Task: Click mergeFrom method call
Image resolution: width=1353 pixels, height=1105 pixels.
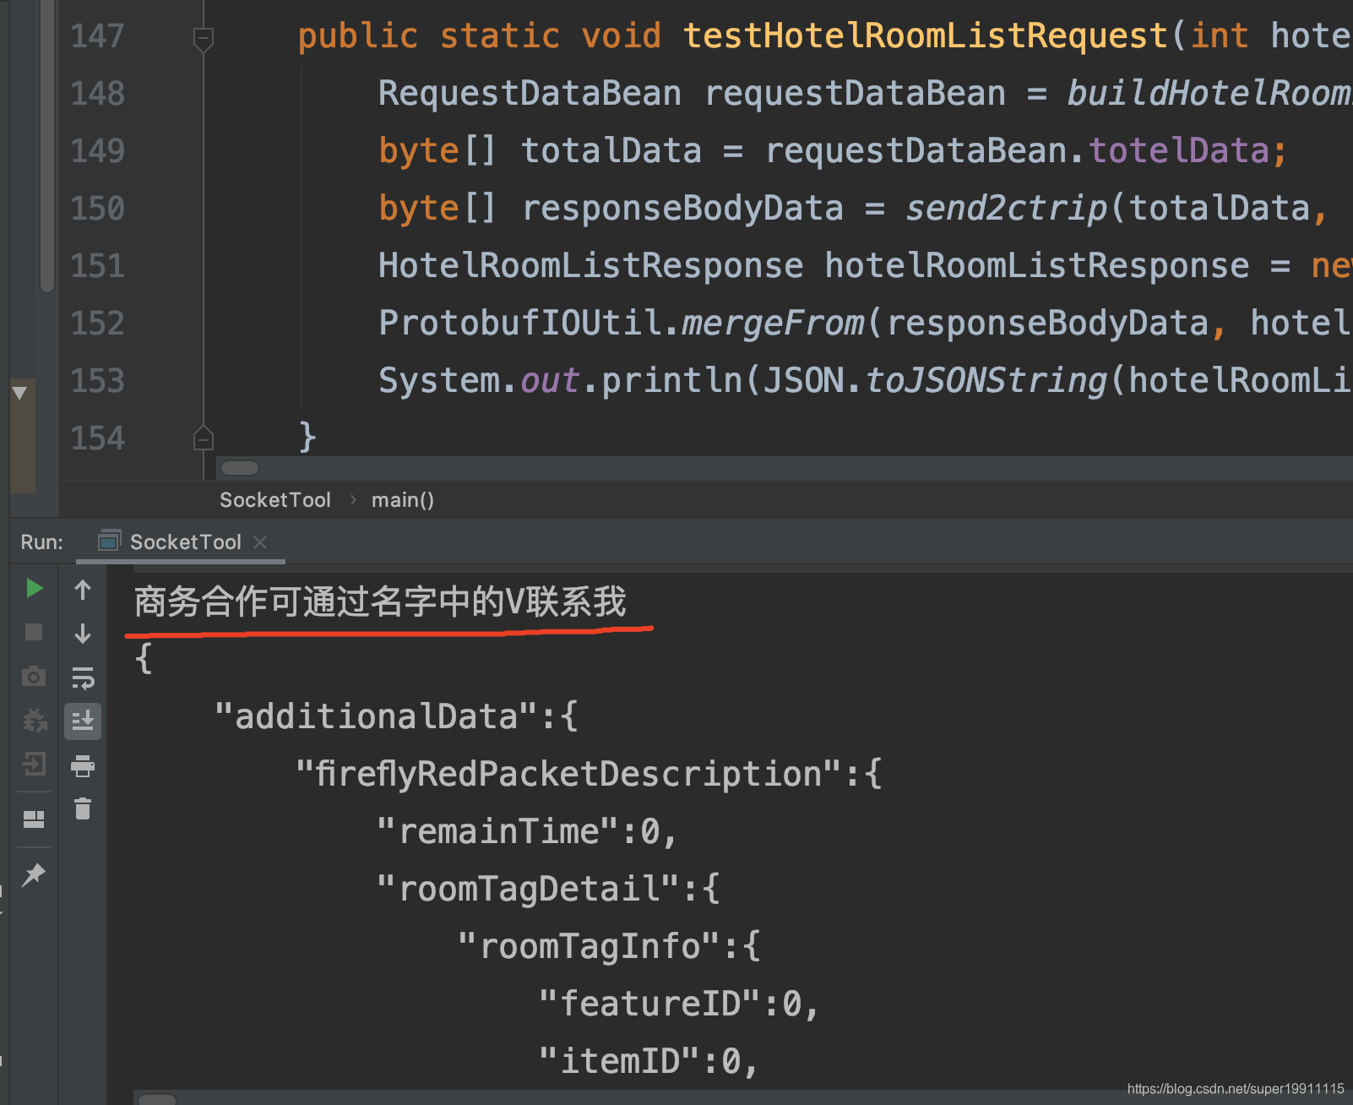Action: pyautogui.click(x=773, y=324)
